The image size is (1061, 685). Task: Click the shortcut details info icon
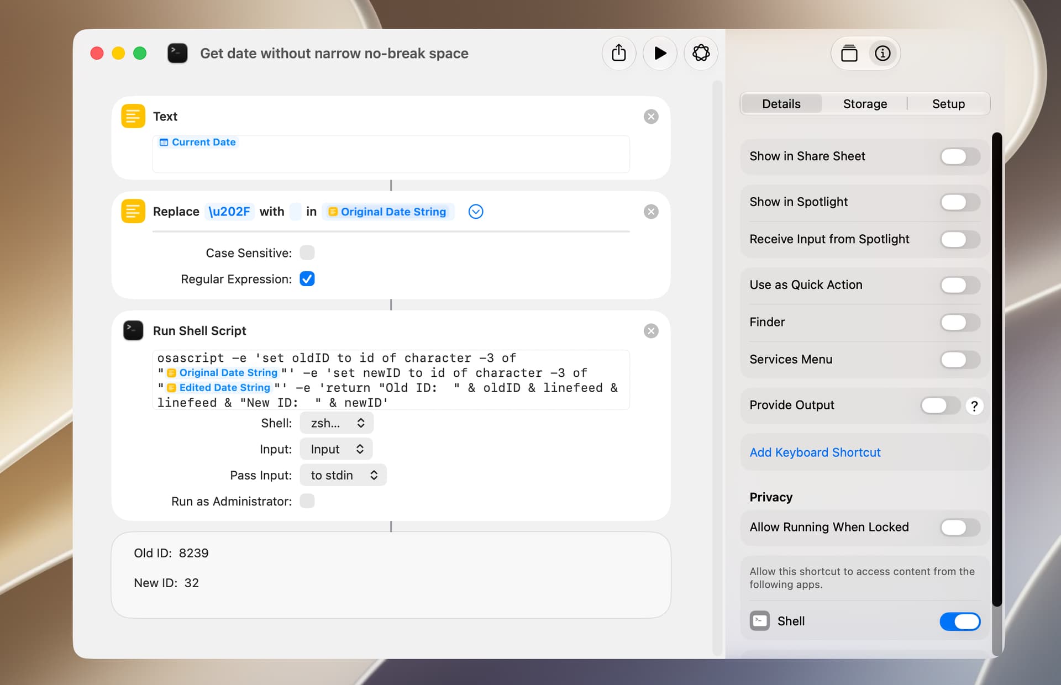(883, 53)
